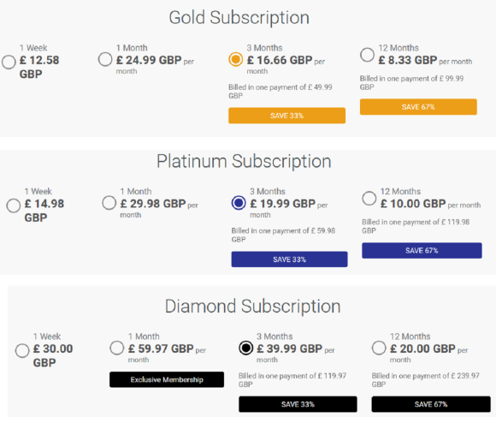The image size is (496, 423).
Task: Select Diamond 1 Week £30.00 radio option
Action: tap(22, 351)
